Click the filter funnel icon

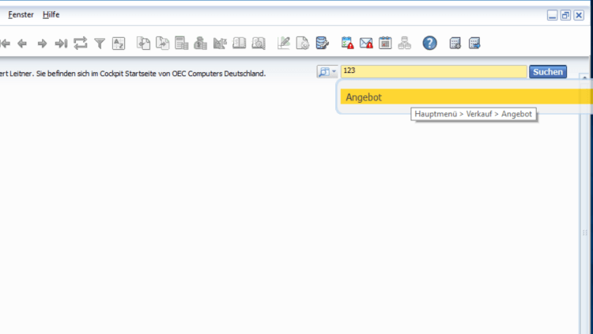point(100,44)
